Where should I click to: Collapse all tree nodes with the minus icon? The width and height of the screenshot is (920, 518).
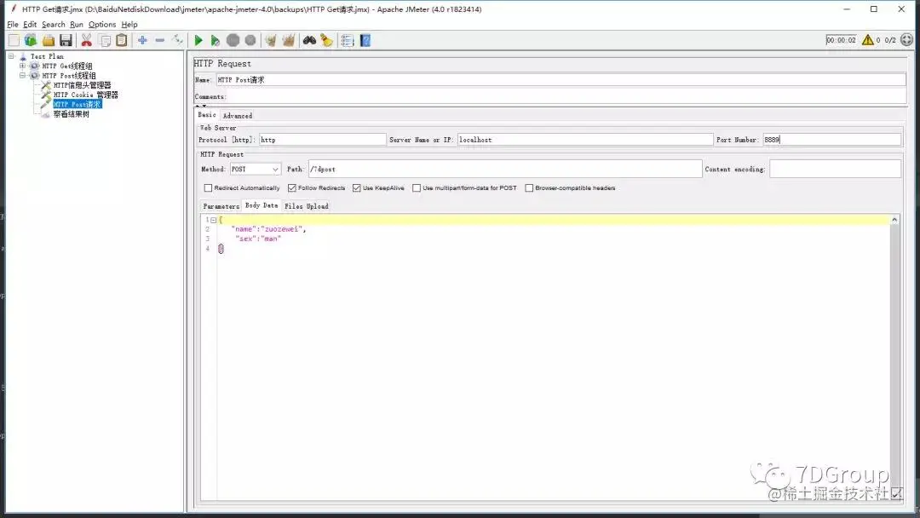click(x=159, y=41)
